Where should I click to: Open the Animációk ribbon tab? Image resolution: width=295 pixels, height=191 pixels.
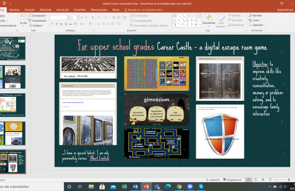click(63, 10)
